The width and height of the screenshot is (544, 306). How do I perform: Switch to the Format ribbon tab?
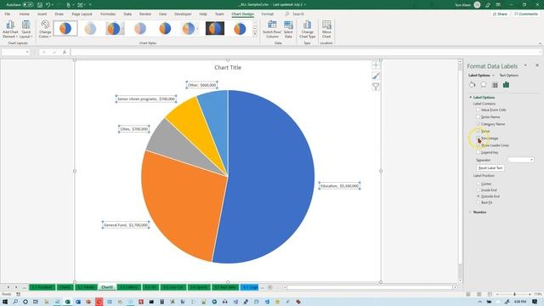(268, 14)
